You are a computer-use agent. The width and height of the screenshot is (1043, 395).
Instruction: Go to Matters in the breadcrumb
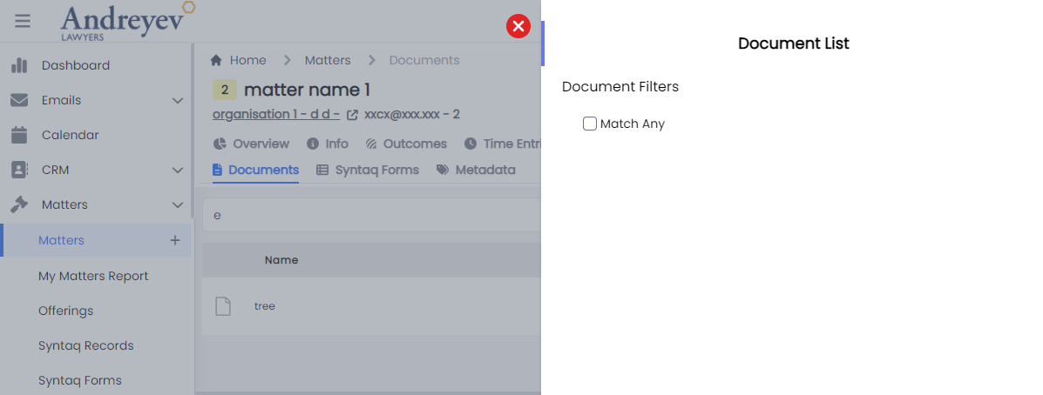click(328, 60)
